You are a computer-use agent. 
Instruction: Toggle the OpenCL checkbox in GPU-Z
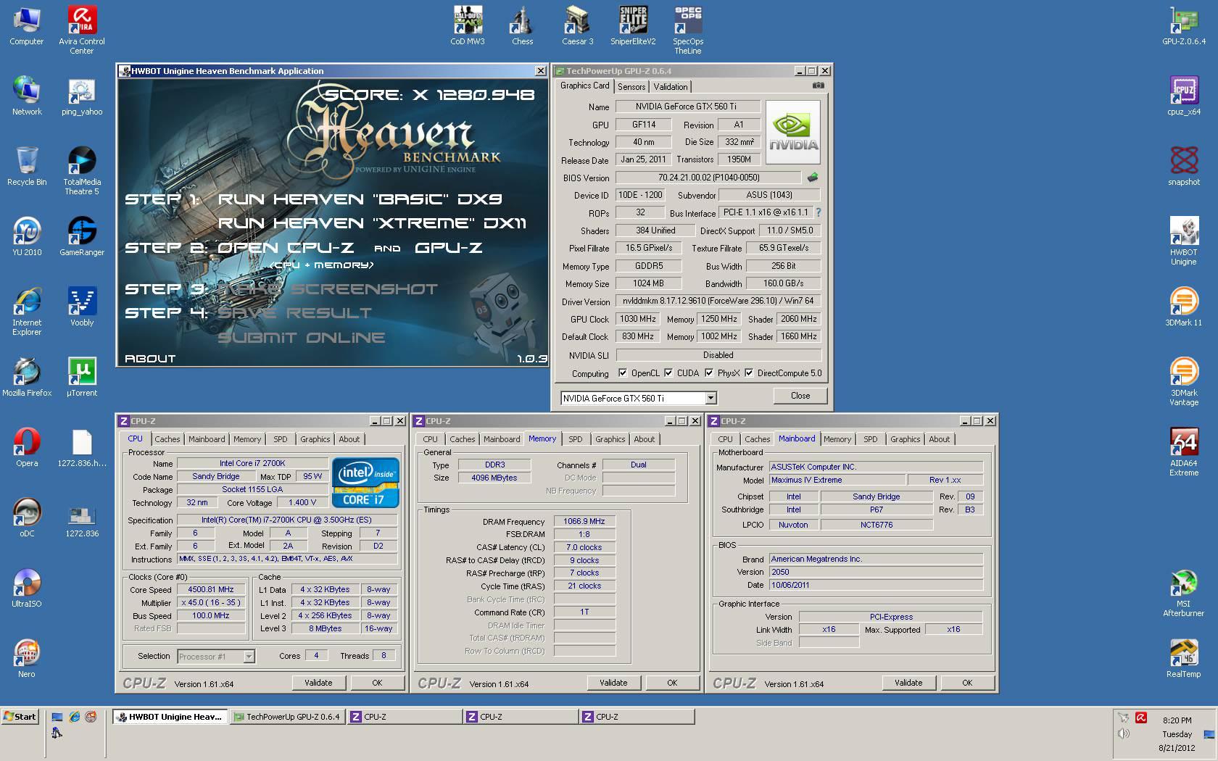point(623,373)
